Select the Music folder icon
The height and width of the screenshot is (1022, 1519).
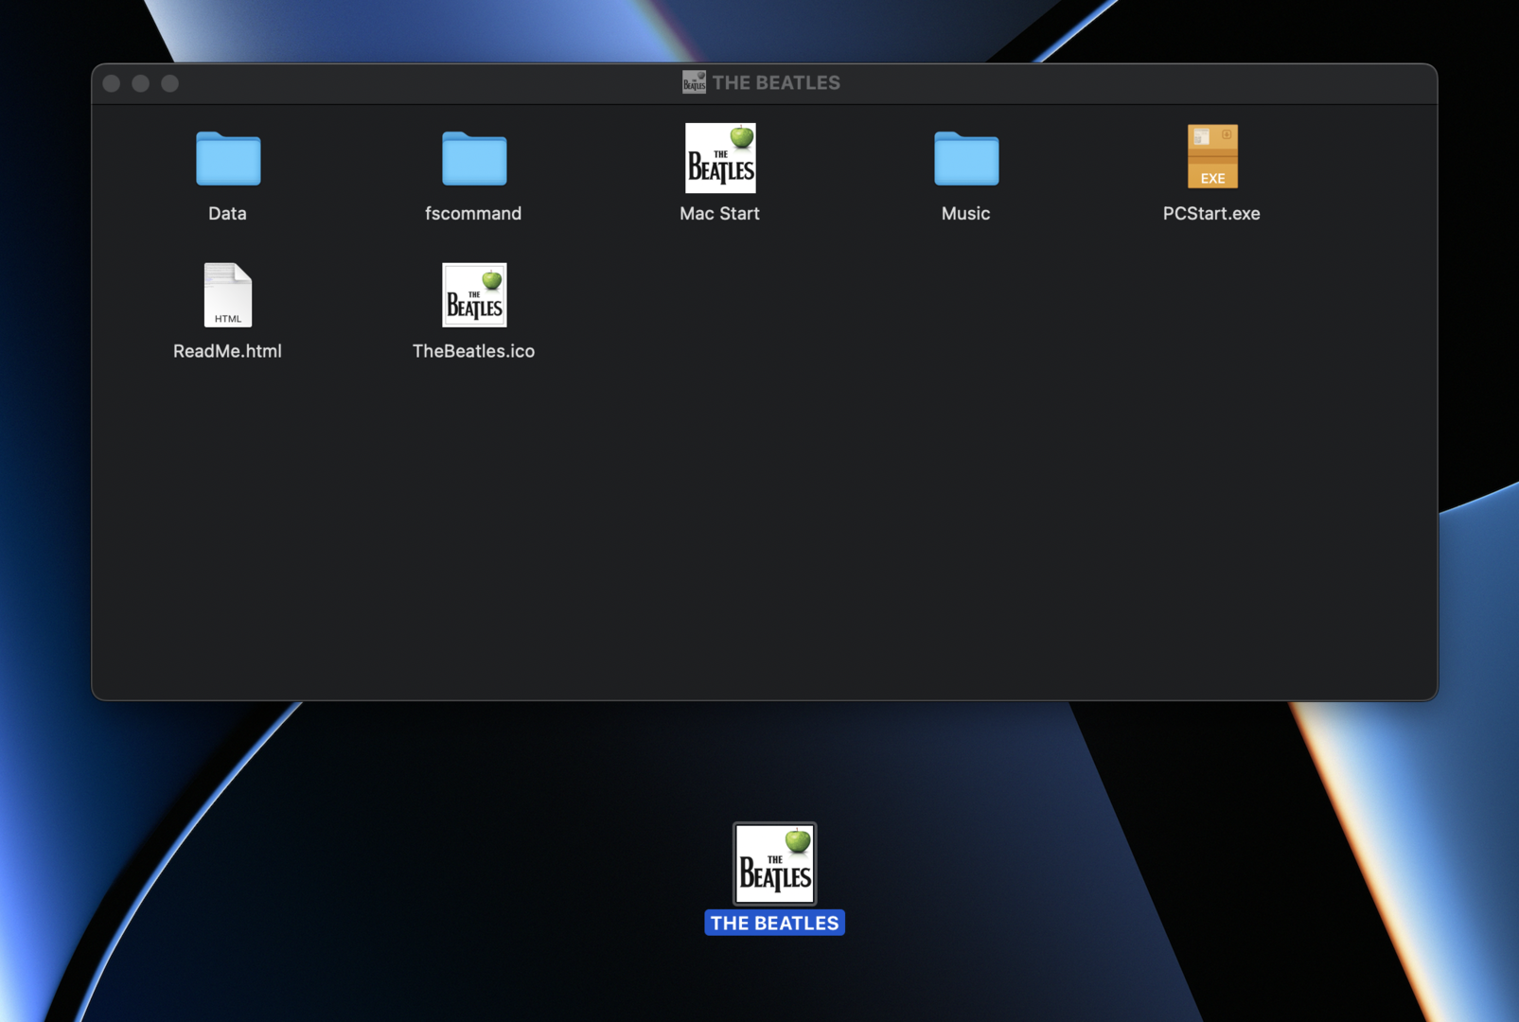coord(966,158)
